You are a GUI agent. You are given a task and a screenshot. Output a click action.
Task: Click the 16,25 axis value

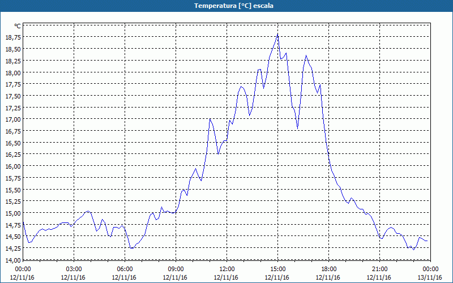pos(13,154)
